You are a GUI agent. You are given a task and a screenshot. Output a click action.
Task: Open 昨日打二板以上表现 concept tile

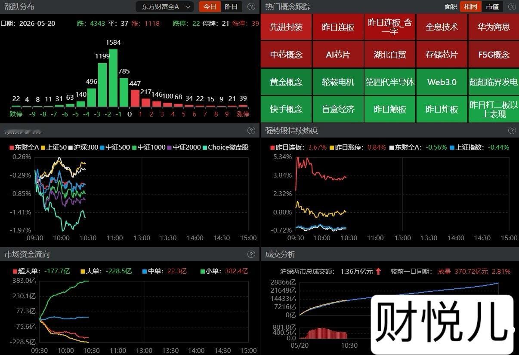click(494, 109)
